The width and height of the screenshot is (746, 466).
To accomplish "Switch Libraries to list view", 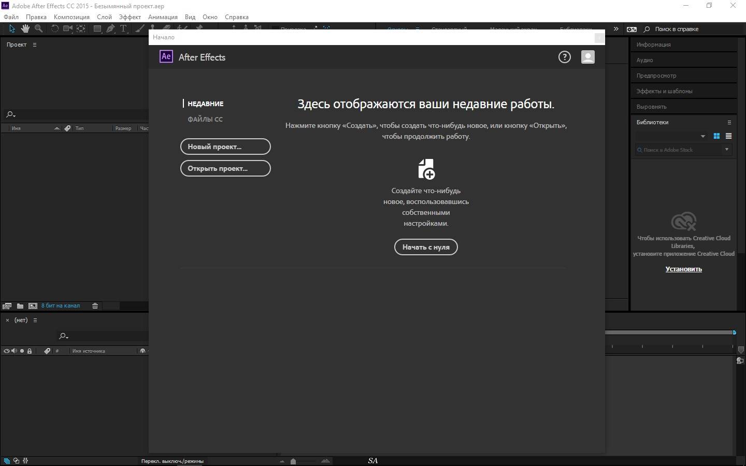I will 728,136.
